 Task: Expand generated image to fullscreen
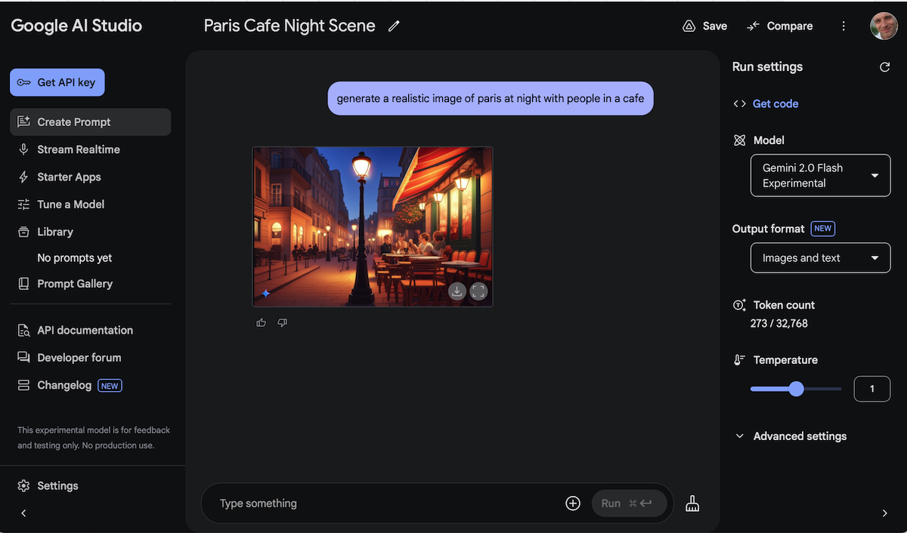[x=478, y=291]
